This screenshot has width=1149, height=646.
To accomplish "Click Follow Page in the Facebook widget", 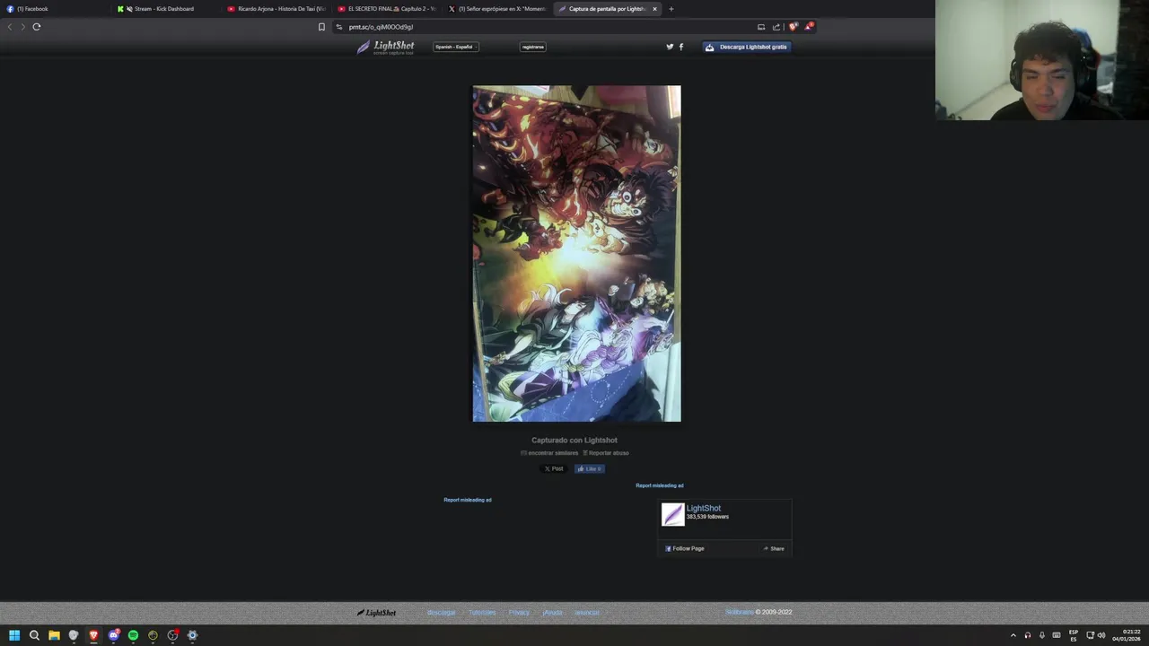I will click(685, 548).
